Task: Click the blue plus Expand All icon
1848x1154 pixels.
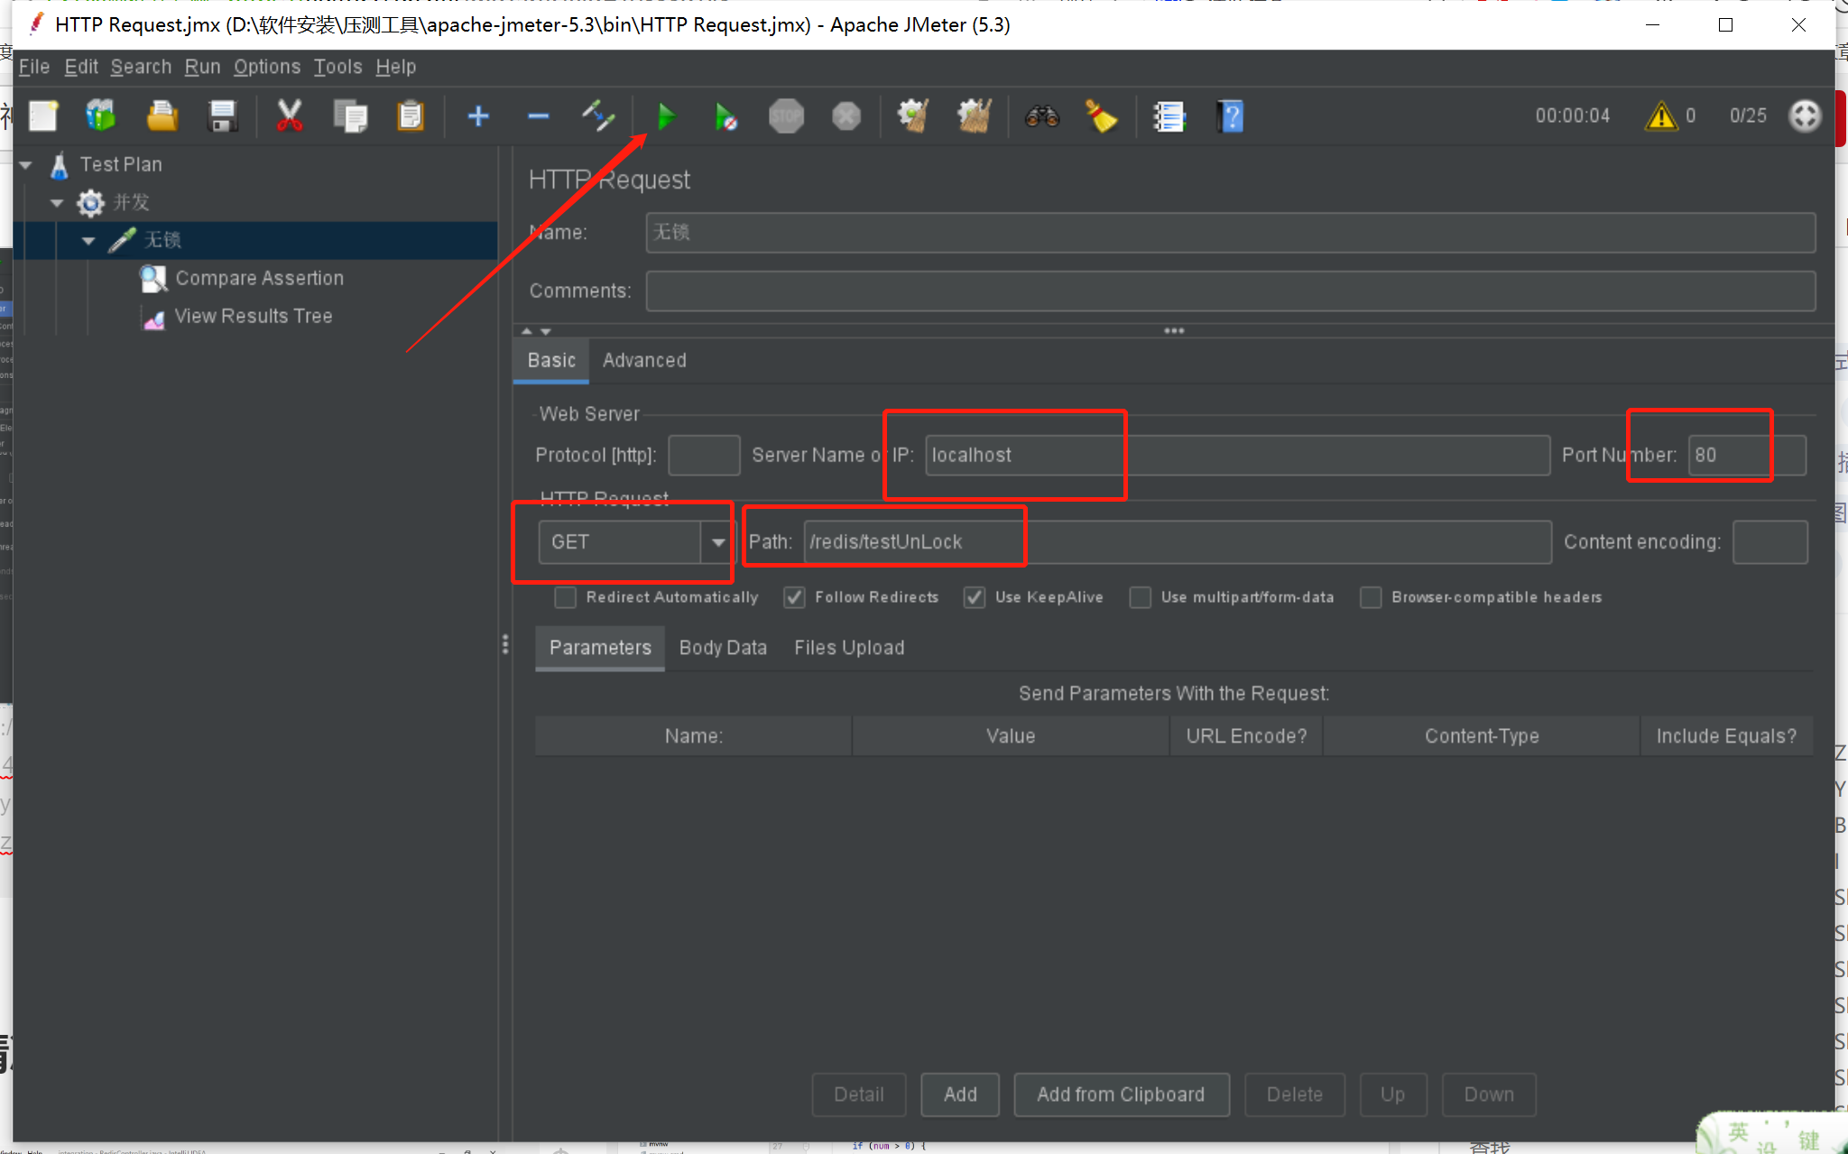Action: click(x=478, y=116)
